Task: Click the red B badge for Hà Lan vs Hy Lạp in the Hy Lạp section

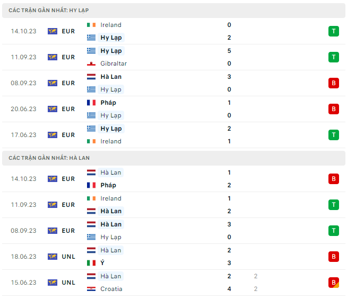Action: pos(333,83)
